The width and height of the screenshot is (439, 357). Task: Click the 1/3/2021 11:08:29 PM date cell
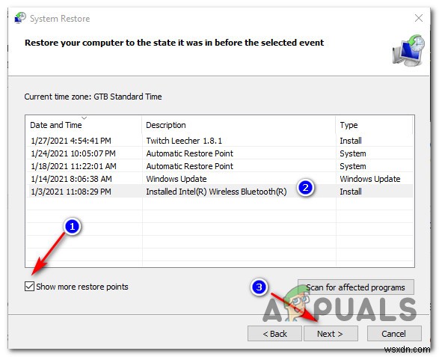pos(71,192)
